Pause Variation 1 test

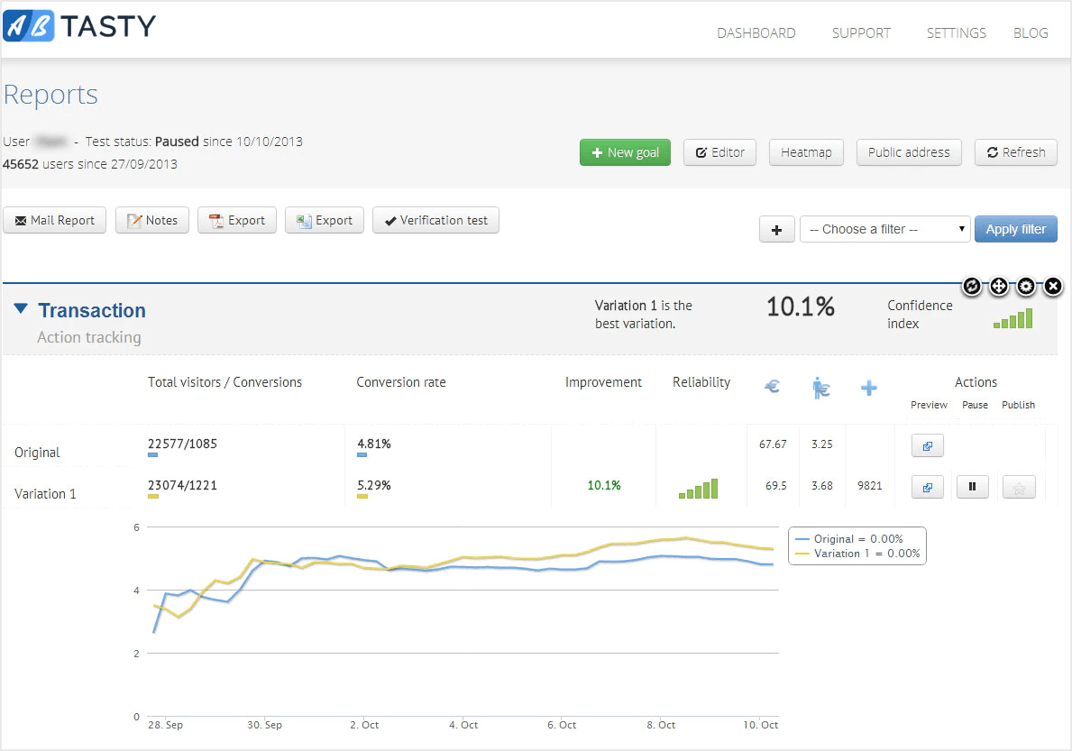[972, 488]
